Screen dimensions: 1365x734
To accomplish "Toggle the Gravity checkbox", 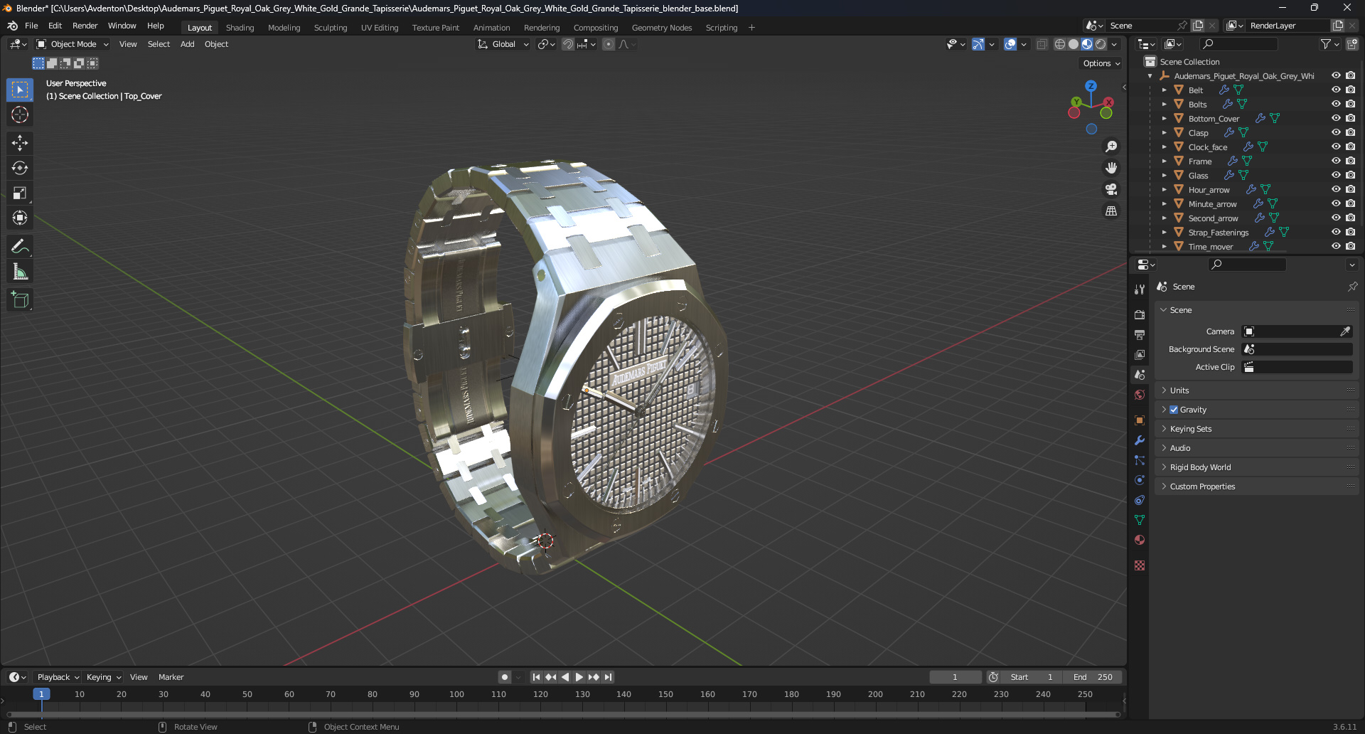I will [x=1174, y=410].
